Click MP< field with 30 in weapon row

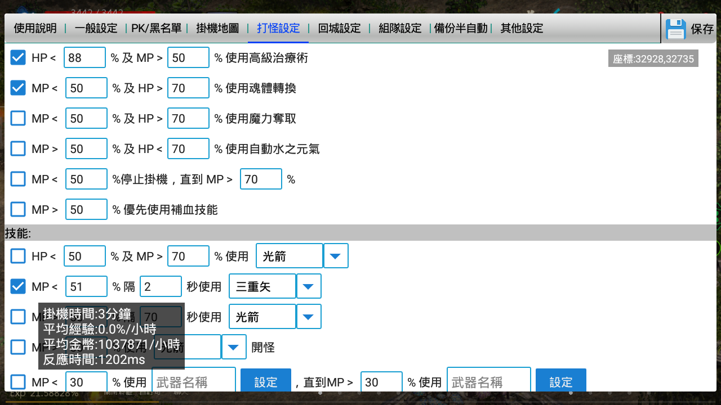[86, 382]
